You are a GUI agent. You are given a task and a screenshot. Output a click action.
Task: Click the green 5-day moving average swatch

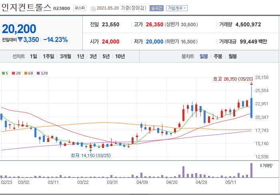pos(3,73)
